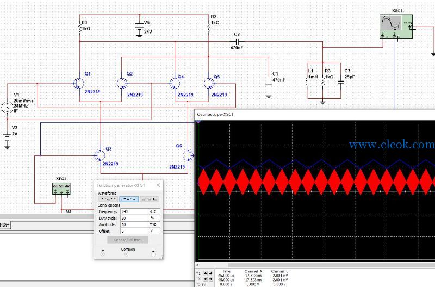Click the Amplitude value field
The height and width of the screenshot is (287, 435).
pyautogui.click(x=134, y=224)
